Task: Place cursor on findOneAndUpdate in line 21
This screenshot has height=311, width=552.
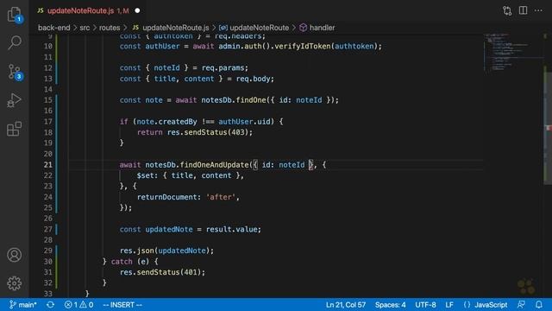Action: (214, 165)
